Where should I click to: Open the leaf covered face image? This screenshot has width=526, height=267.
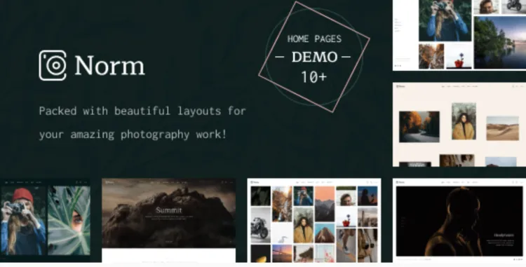point(69,221)
